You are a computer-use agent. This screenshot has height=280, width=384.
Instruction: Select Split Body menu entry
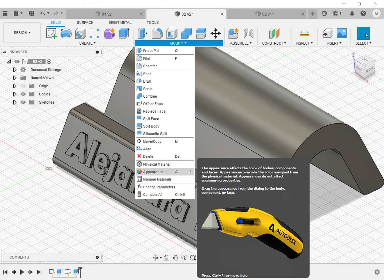pos(165,126)
